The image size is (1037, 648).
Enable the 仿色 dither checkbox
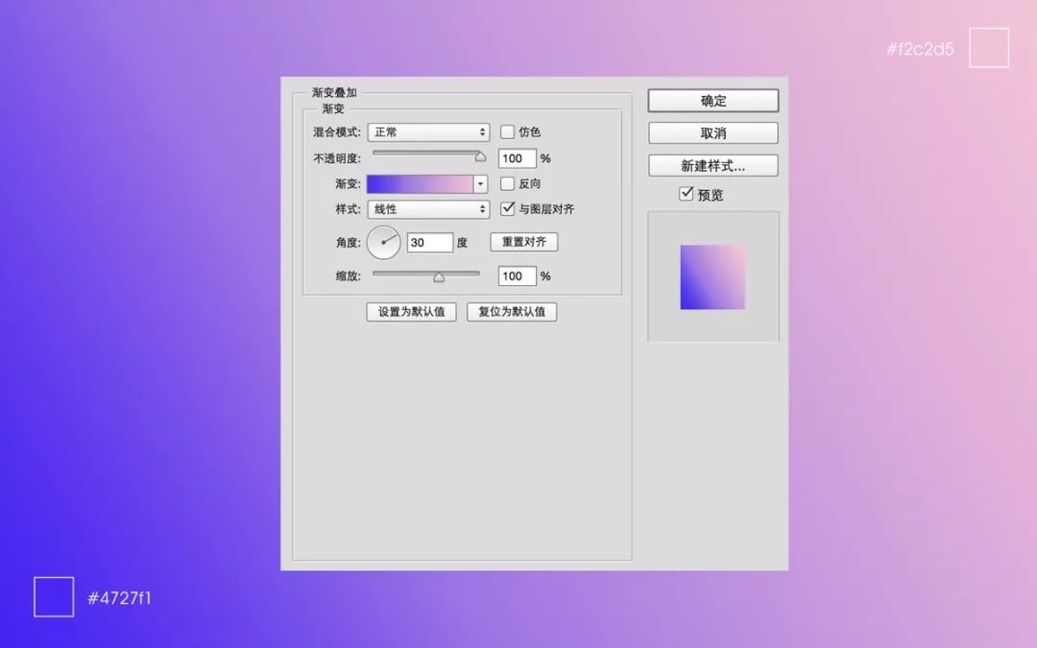click(508, 132)
